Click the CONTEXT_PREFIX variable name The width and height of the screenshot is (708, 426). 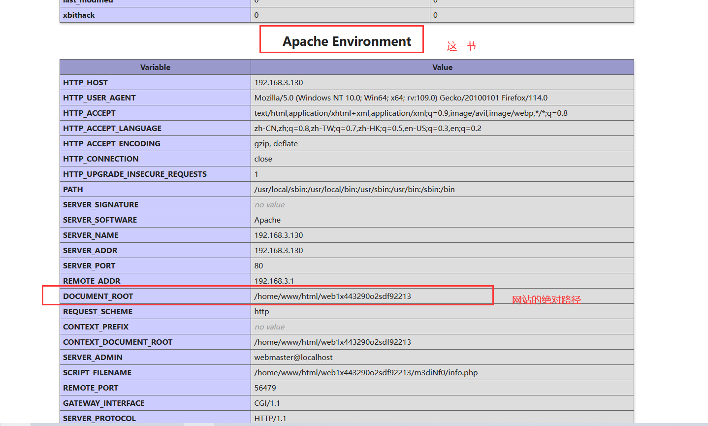(x=96, y=327)
